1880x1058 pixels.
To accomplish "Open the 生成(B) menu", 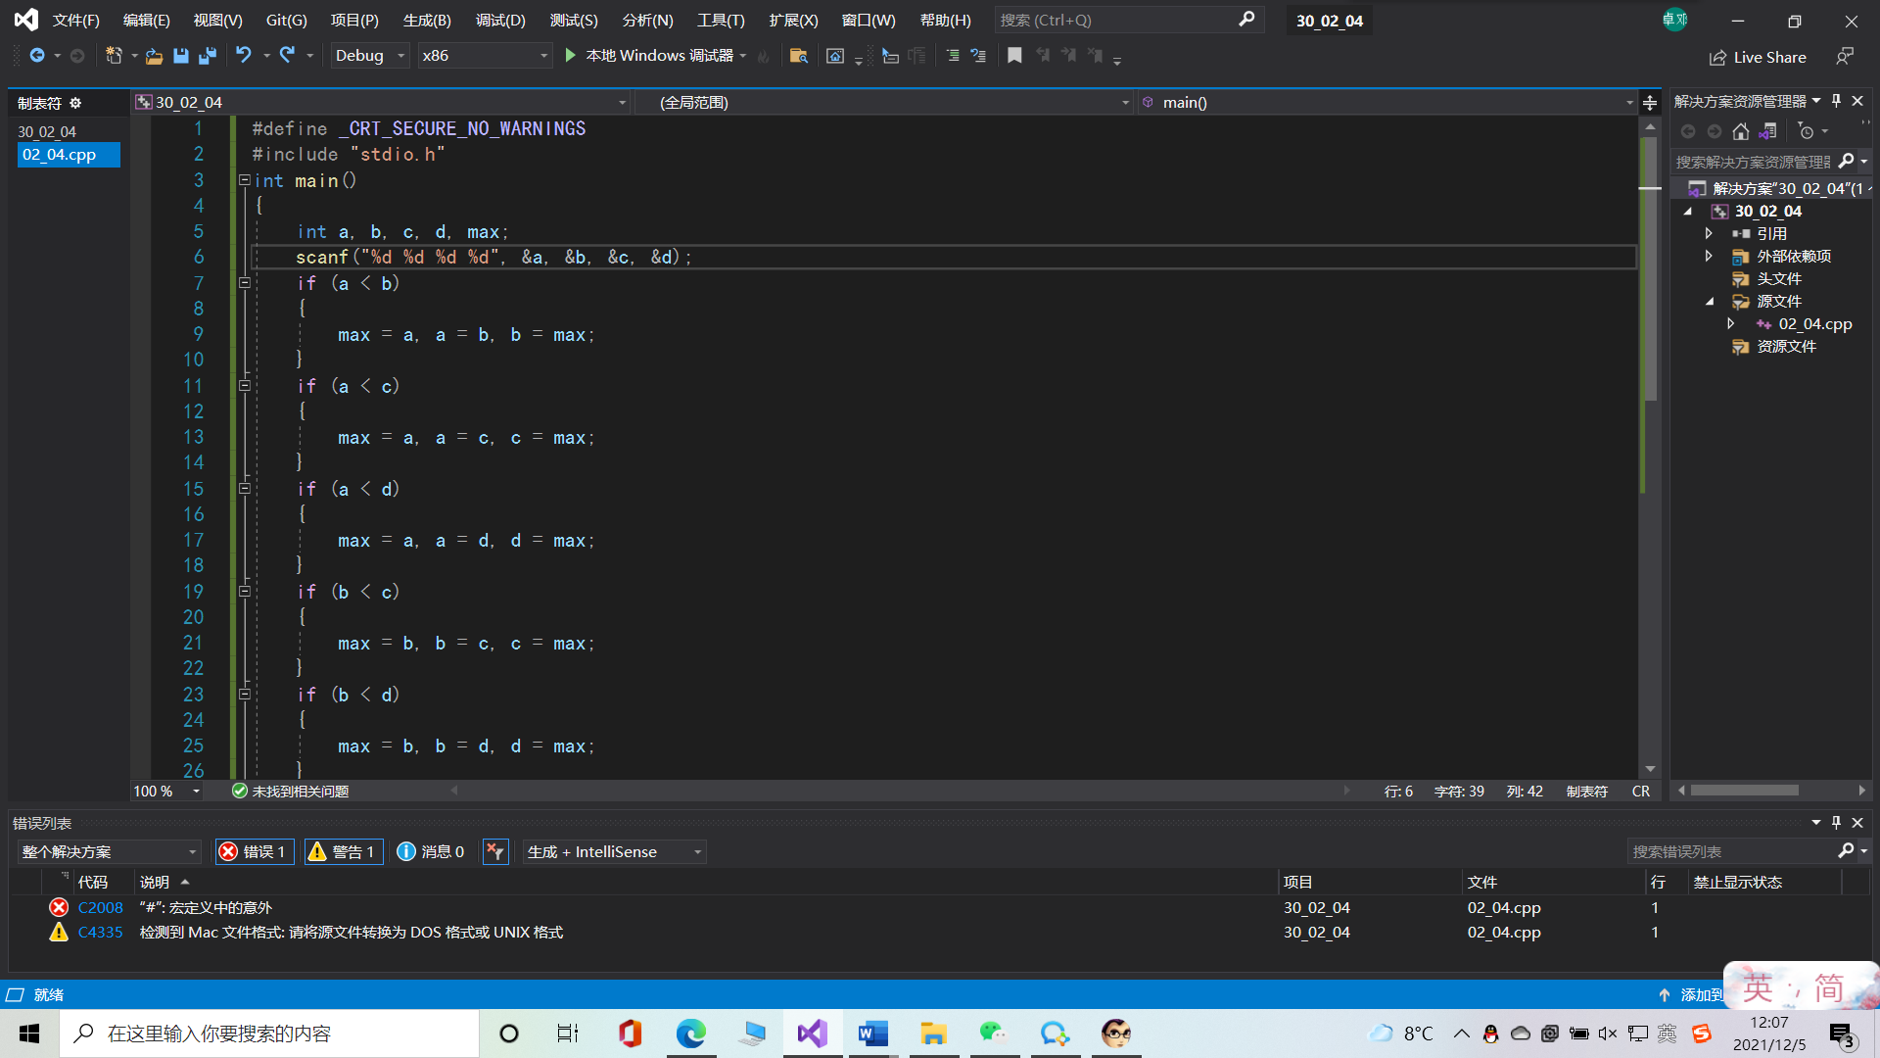I will (427, 20).
